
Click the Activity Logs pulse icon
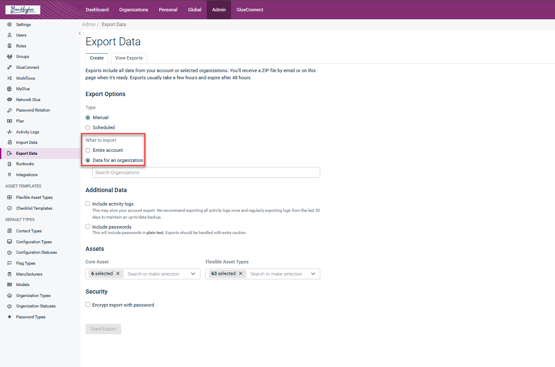tap(10, 132)
